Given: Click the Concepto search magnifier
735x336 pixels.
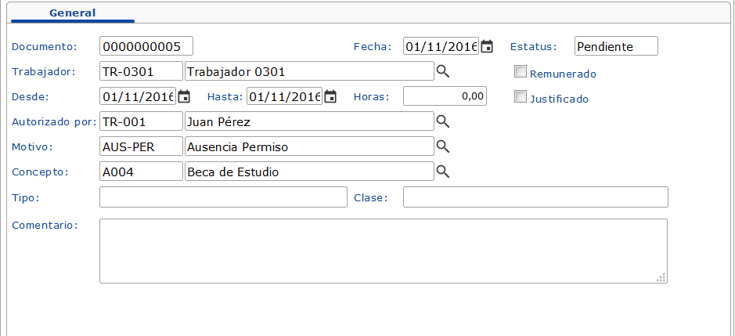Looking at the screenshot, I should [443, 172].
